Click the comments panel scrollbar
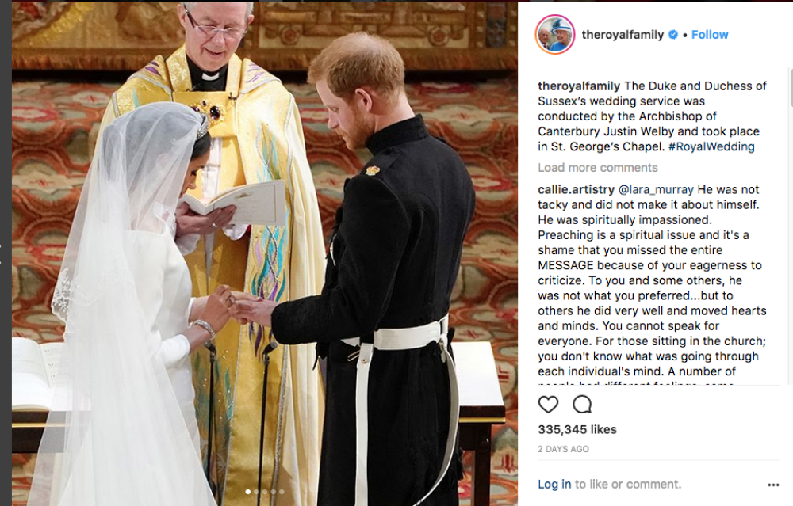The image size is (793, 506). click(791, 227)
